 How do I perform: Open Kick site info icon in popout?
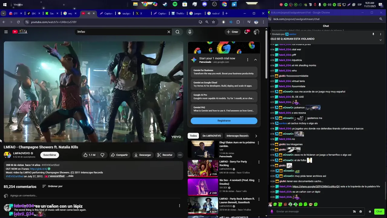(270, 19)
